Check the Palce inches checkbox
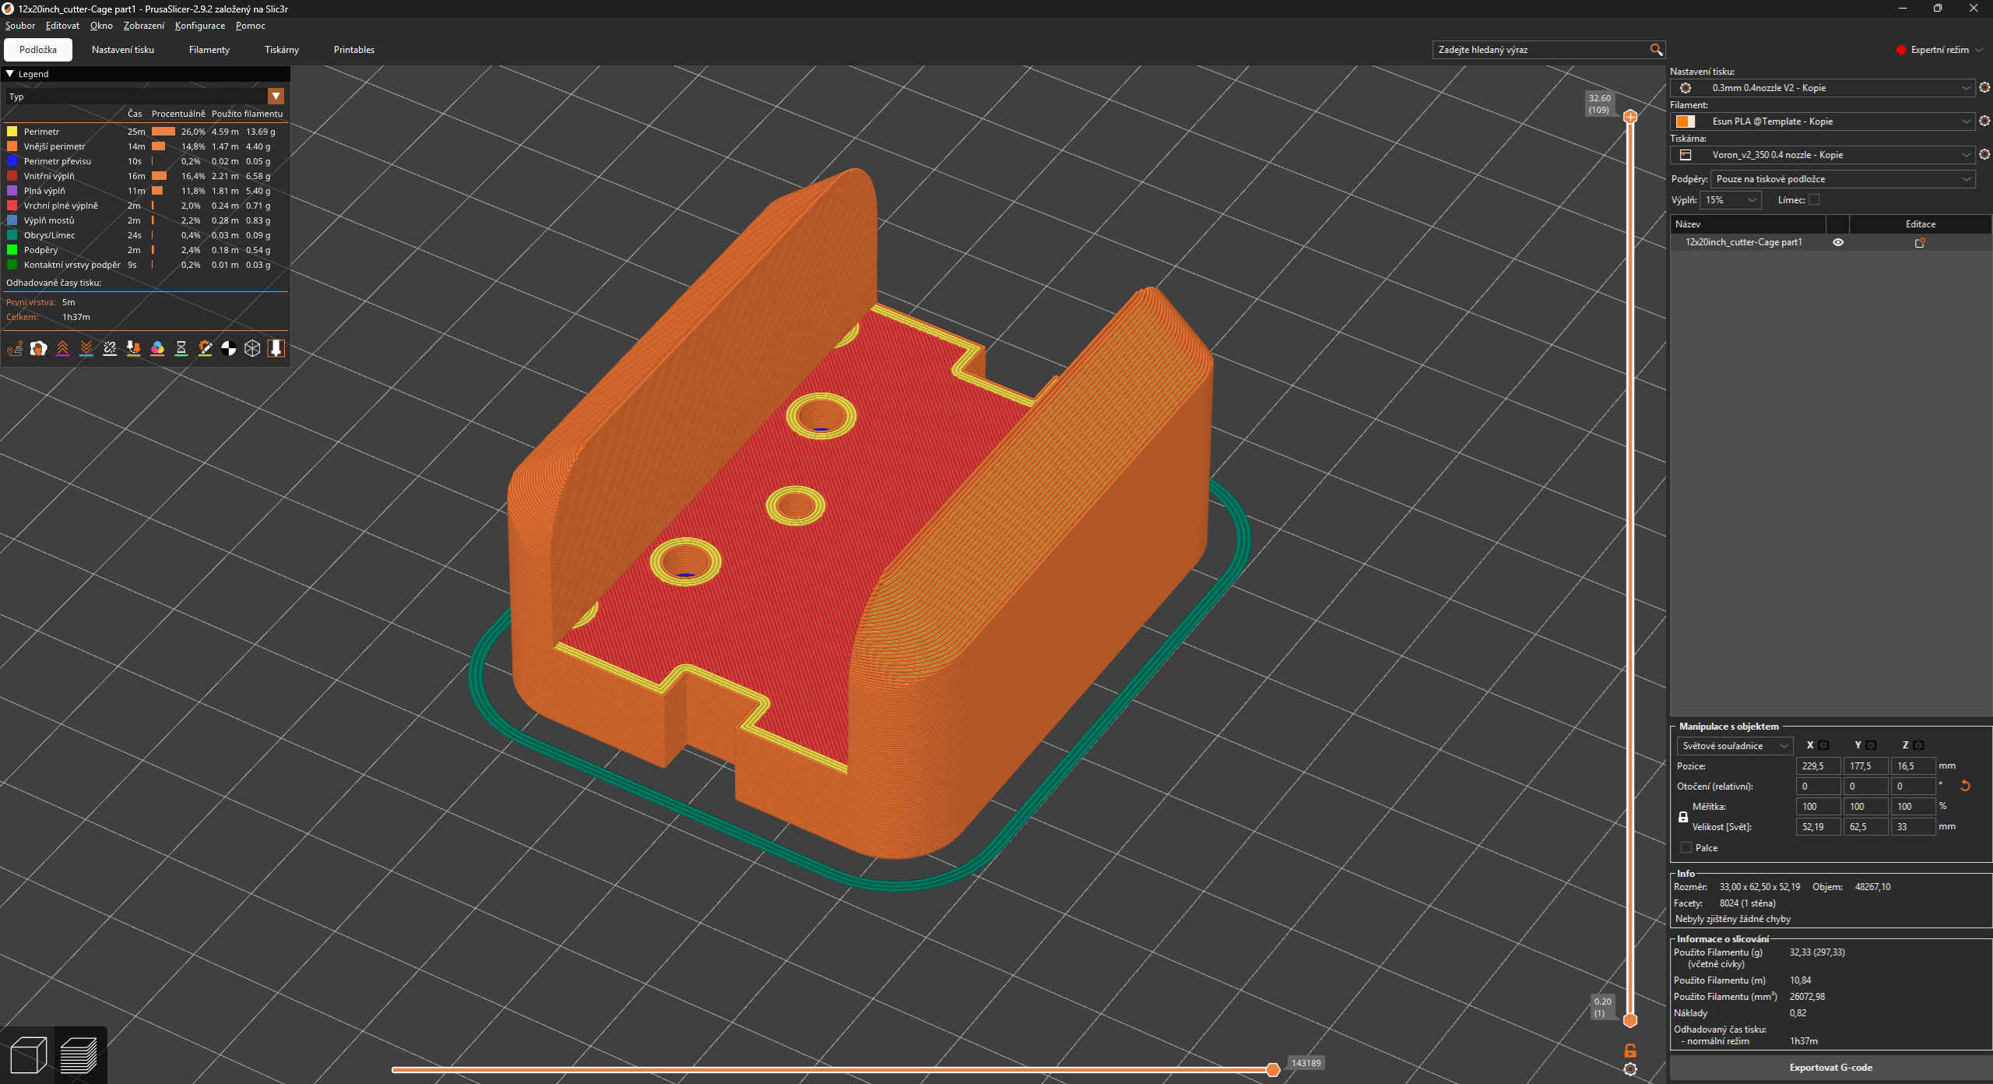1993x1084 pixels. tap(1686, 848)
